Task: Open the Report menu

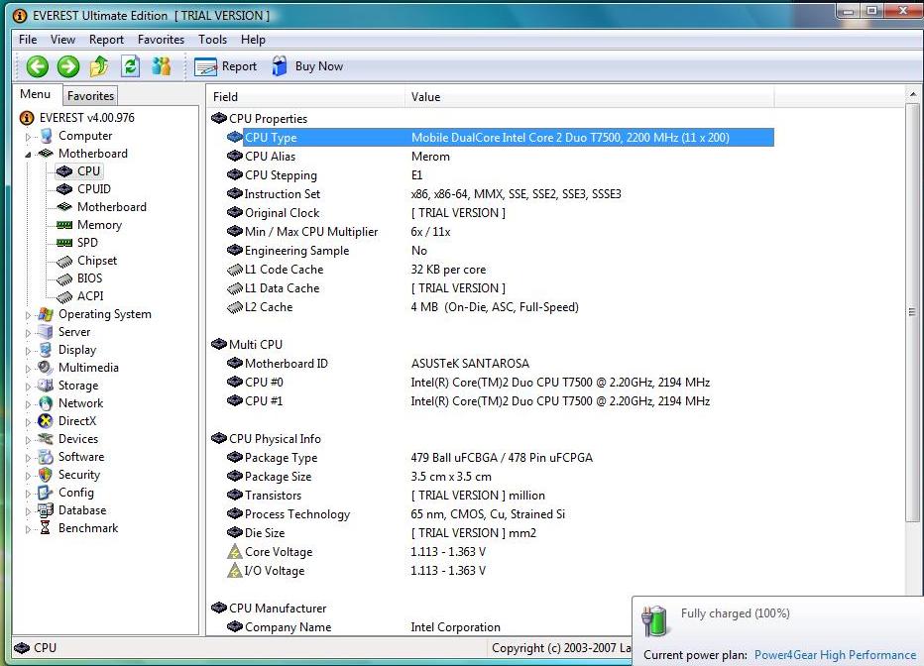Action: pos(106,40)
